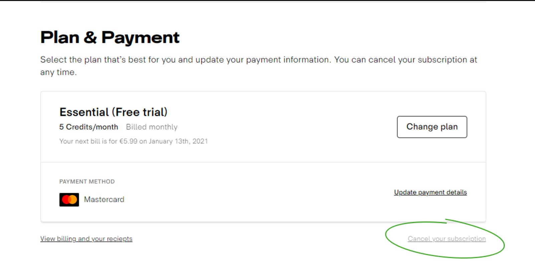Click the January 13th, 2021 billing date

(178, 141)
